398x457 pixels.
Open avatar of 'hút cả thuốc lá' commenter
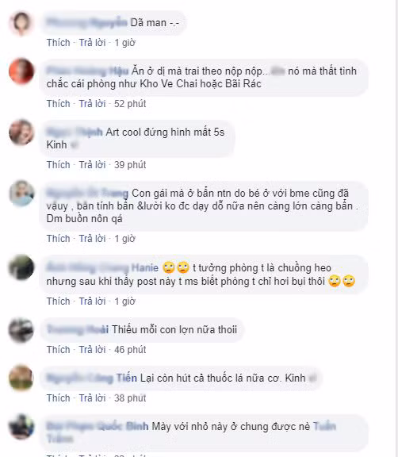coord(21,378)
